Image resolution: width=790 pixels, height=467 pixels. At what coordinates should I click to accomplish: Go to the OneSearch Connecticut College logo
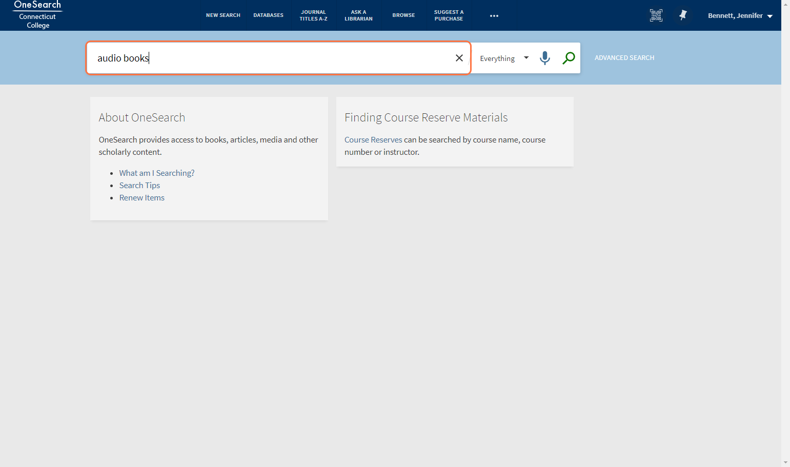pyautogui.click(x=37, y=15)
